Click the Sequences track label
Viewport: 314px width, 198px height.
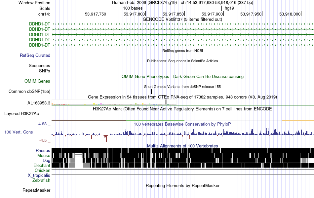coord(39,66)
